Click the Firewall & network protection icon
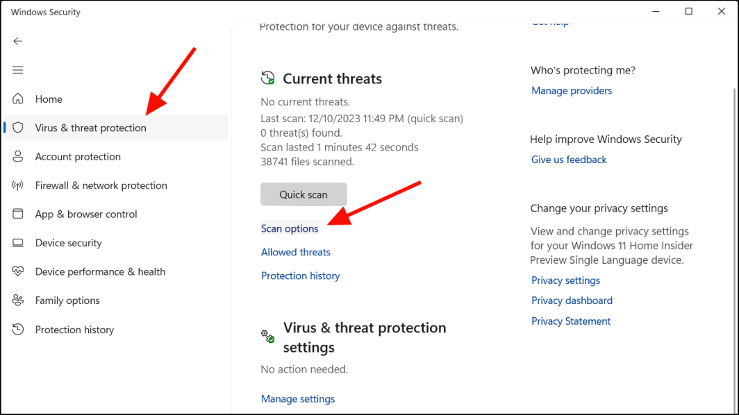Image resolution: width=739 pixels, height=415 pixels. (18, 185)
